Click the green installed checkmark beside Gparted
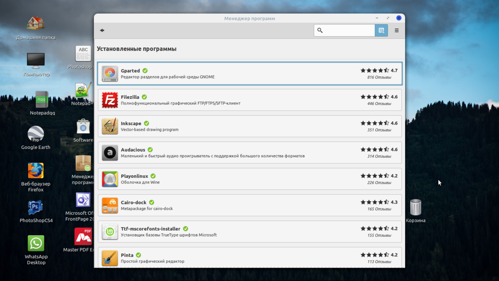Image resolution: width=499 pixels, height=281 pixels. (145, 71)
